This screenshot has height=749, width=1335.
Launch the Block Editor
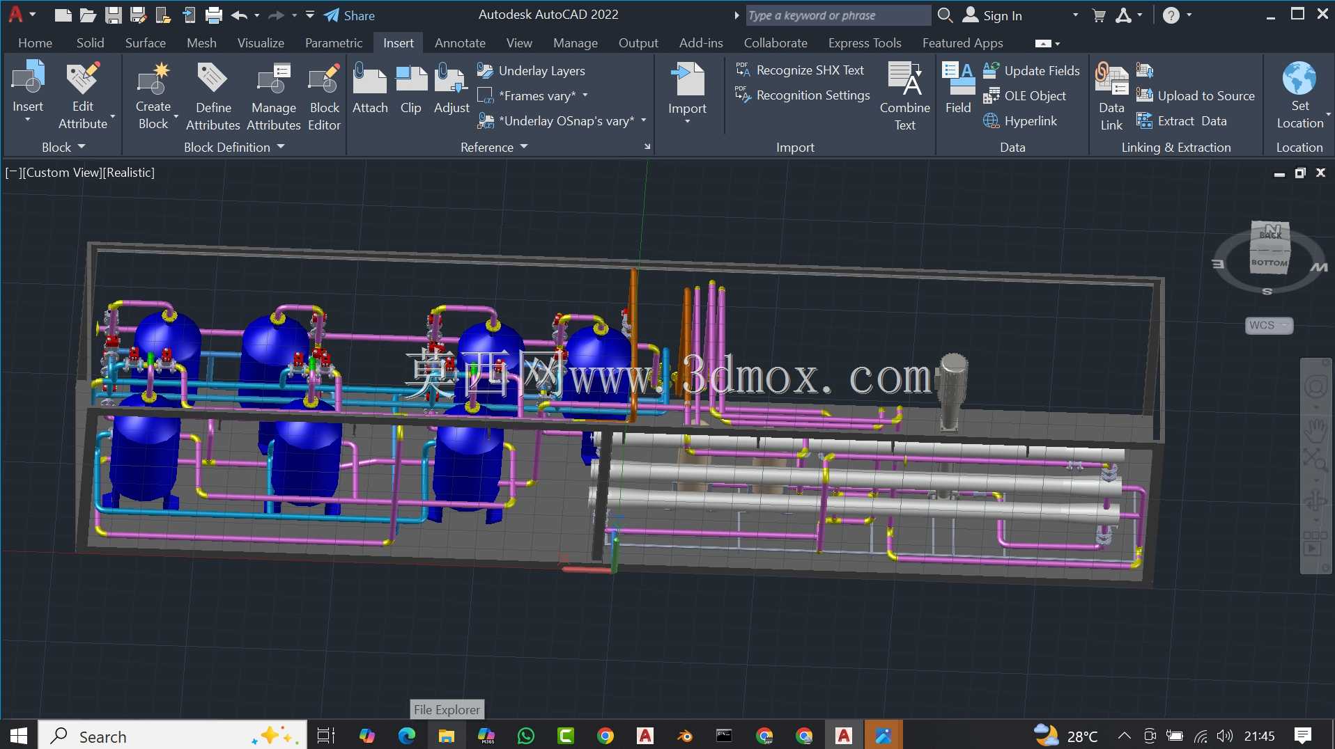(x=325, y=96)
